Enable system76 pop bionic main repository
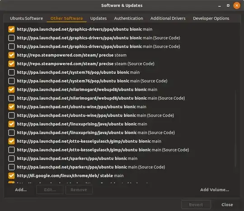Viewport: 244px width, 211px height. coord(11,72)
